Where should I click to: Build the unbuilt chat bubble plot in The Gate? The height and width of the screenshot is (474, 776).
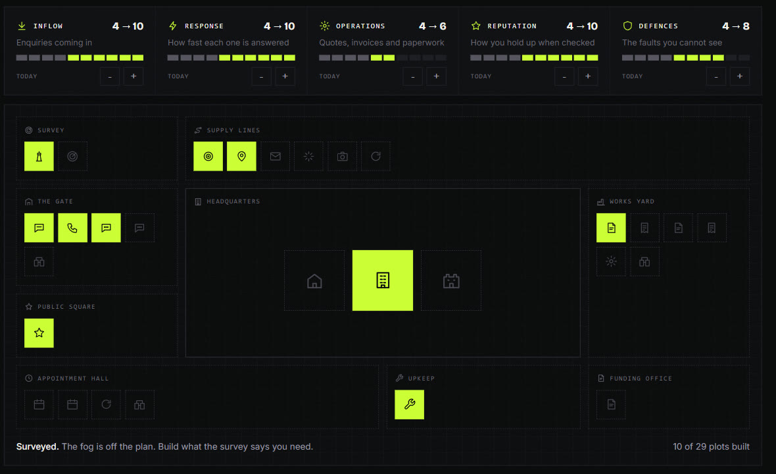click(139, 228)
